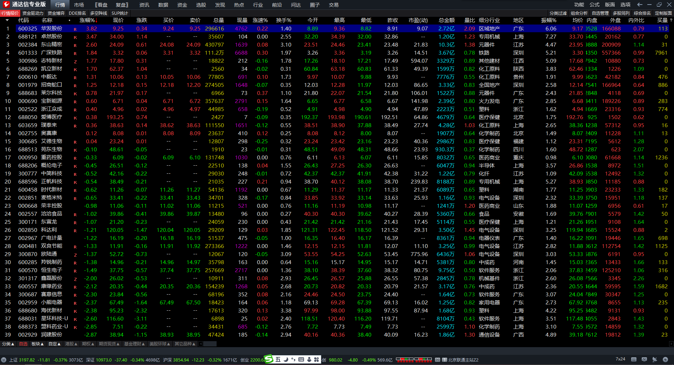Expand the 自定 bottom category tab
Viewport: 674px width, 365px height.
54,344
